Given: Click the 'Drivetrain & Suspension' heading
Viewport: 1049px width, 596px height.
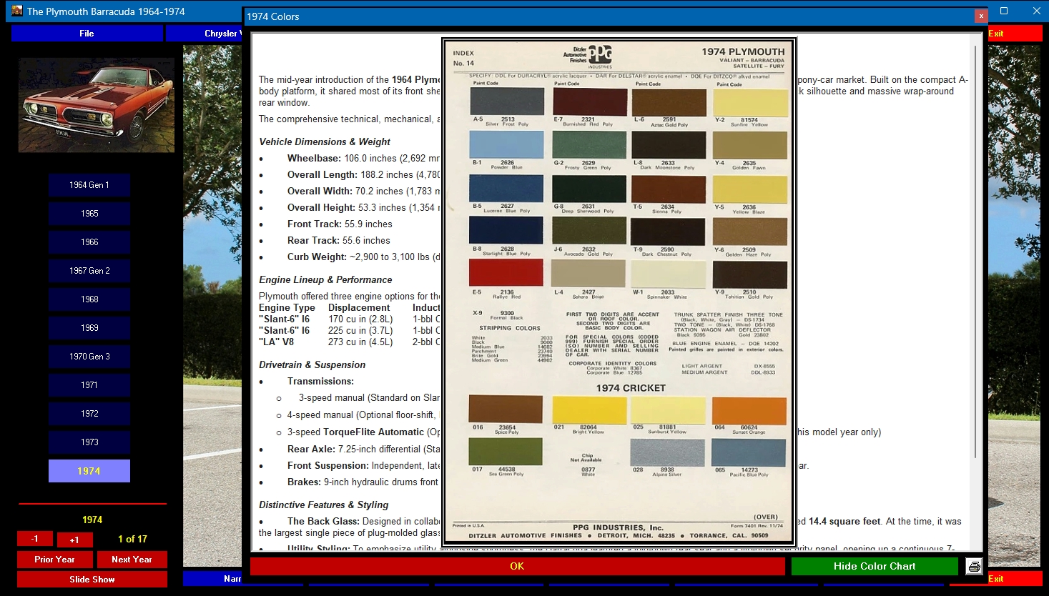Looking at the screenshot, I should (x=312, y=364).
